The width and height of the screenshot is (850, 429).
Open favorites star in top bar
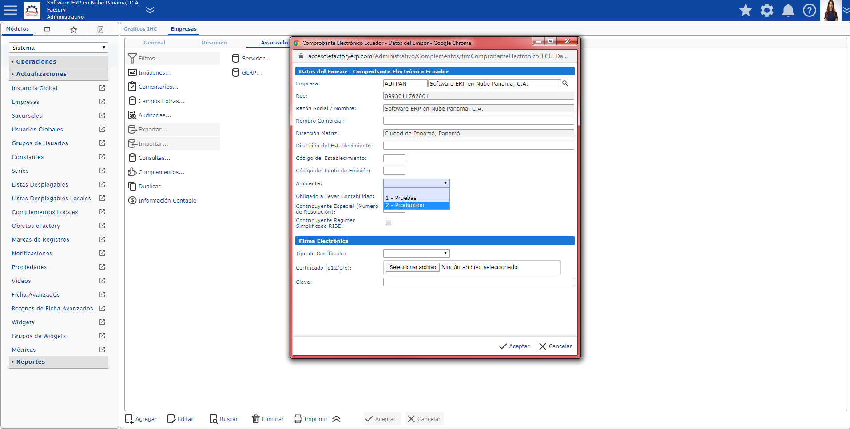(746, 10)
